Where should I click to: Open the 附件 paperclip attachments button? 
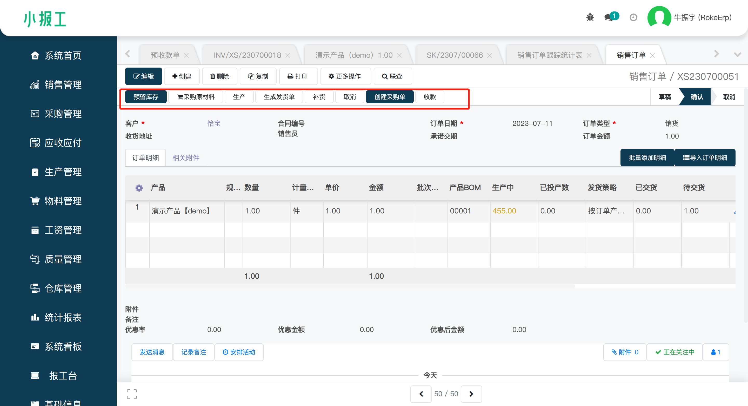(x=625, y=352)
